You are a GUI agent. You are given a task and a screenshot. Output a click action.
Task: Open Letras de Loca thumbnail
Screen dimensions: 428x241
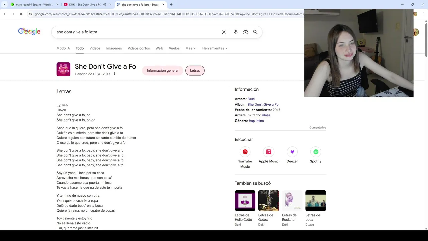coord(316,200)
